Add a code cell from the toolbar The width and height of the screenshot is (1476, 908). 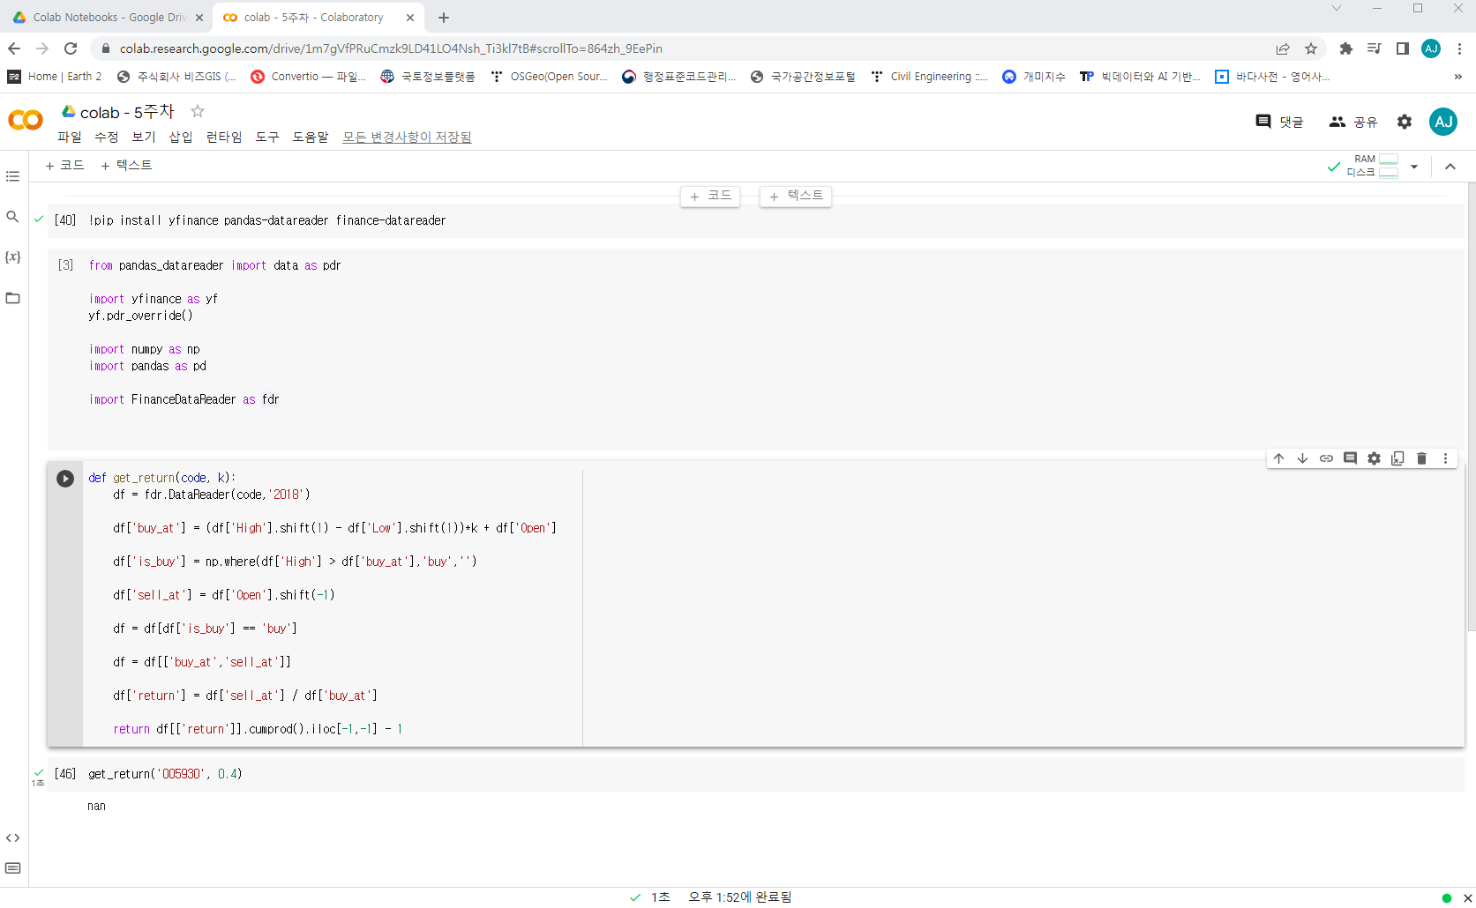(64, 166)
